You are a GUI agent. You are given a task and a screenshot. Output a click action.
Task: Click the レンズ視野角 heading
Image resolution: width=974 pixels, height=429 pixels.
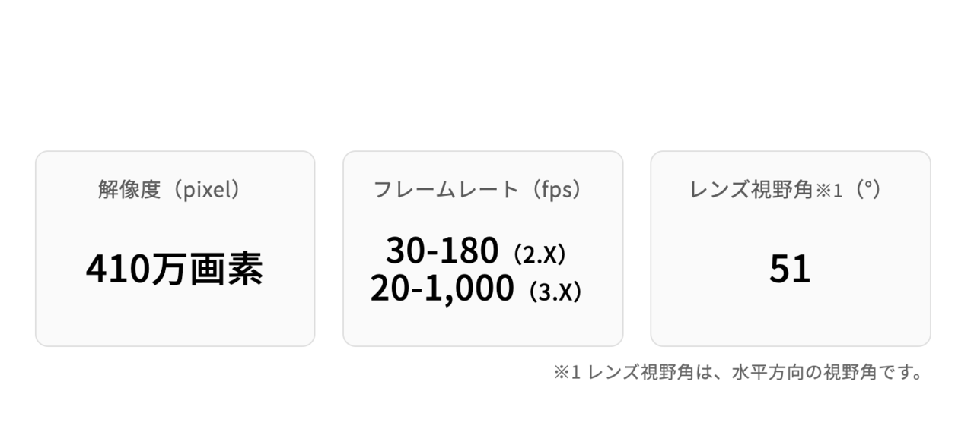point(752,190)
